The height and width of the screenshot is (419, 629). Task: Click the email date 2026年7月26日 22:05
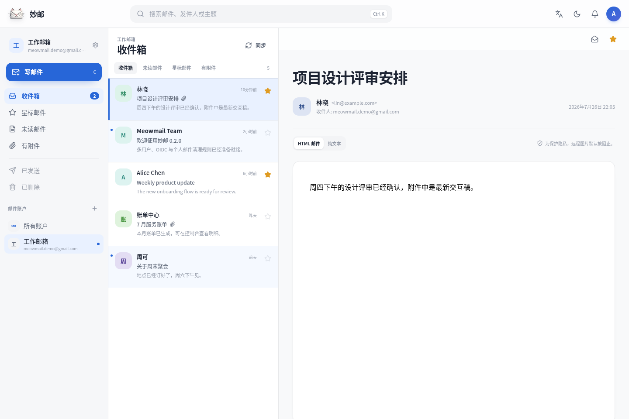point(592,107)
